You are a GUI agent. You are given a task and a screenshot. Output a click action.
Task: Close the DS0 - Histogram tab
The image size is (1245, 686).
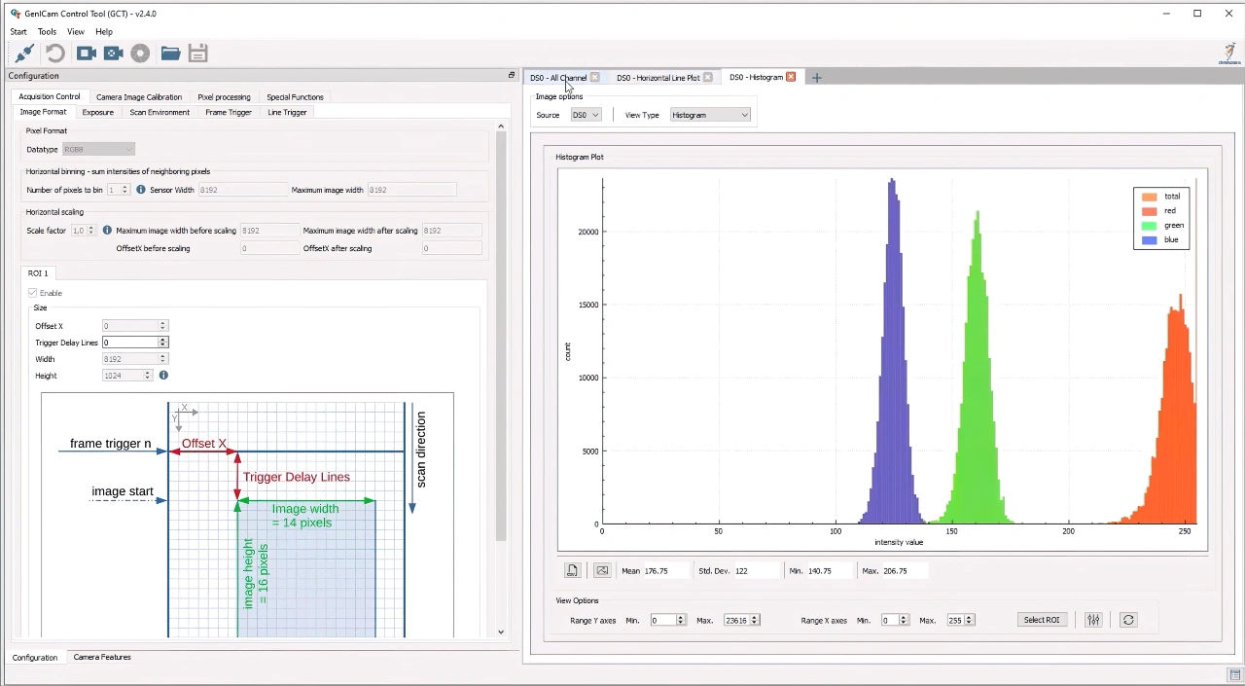pyautogui.click(x=791, y=78)
